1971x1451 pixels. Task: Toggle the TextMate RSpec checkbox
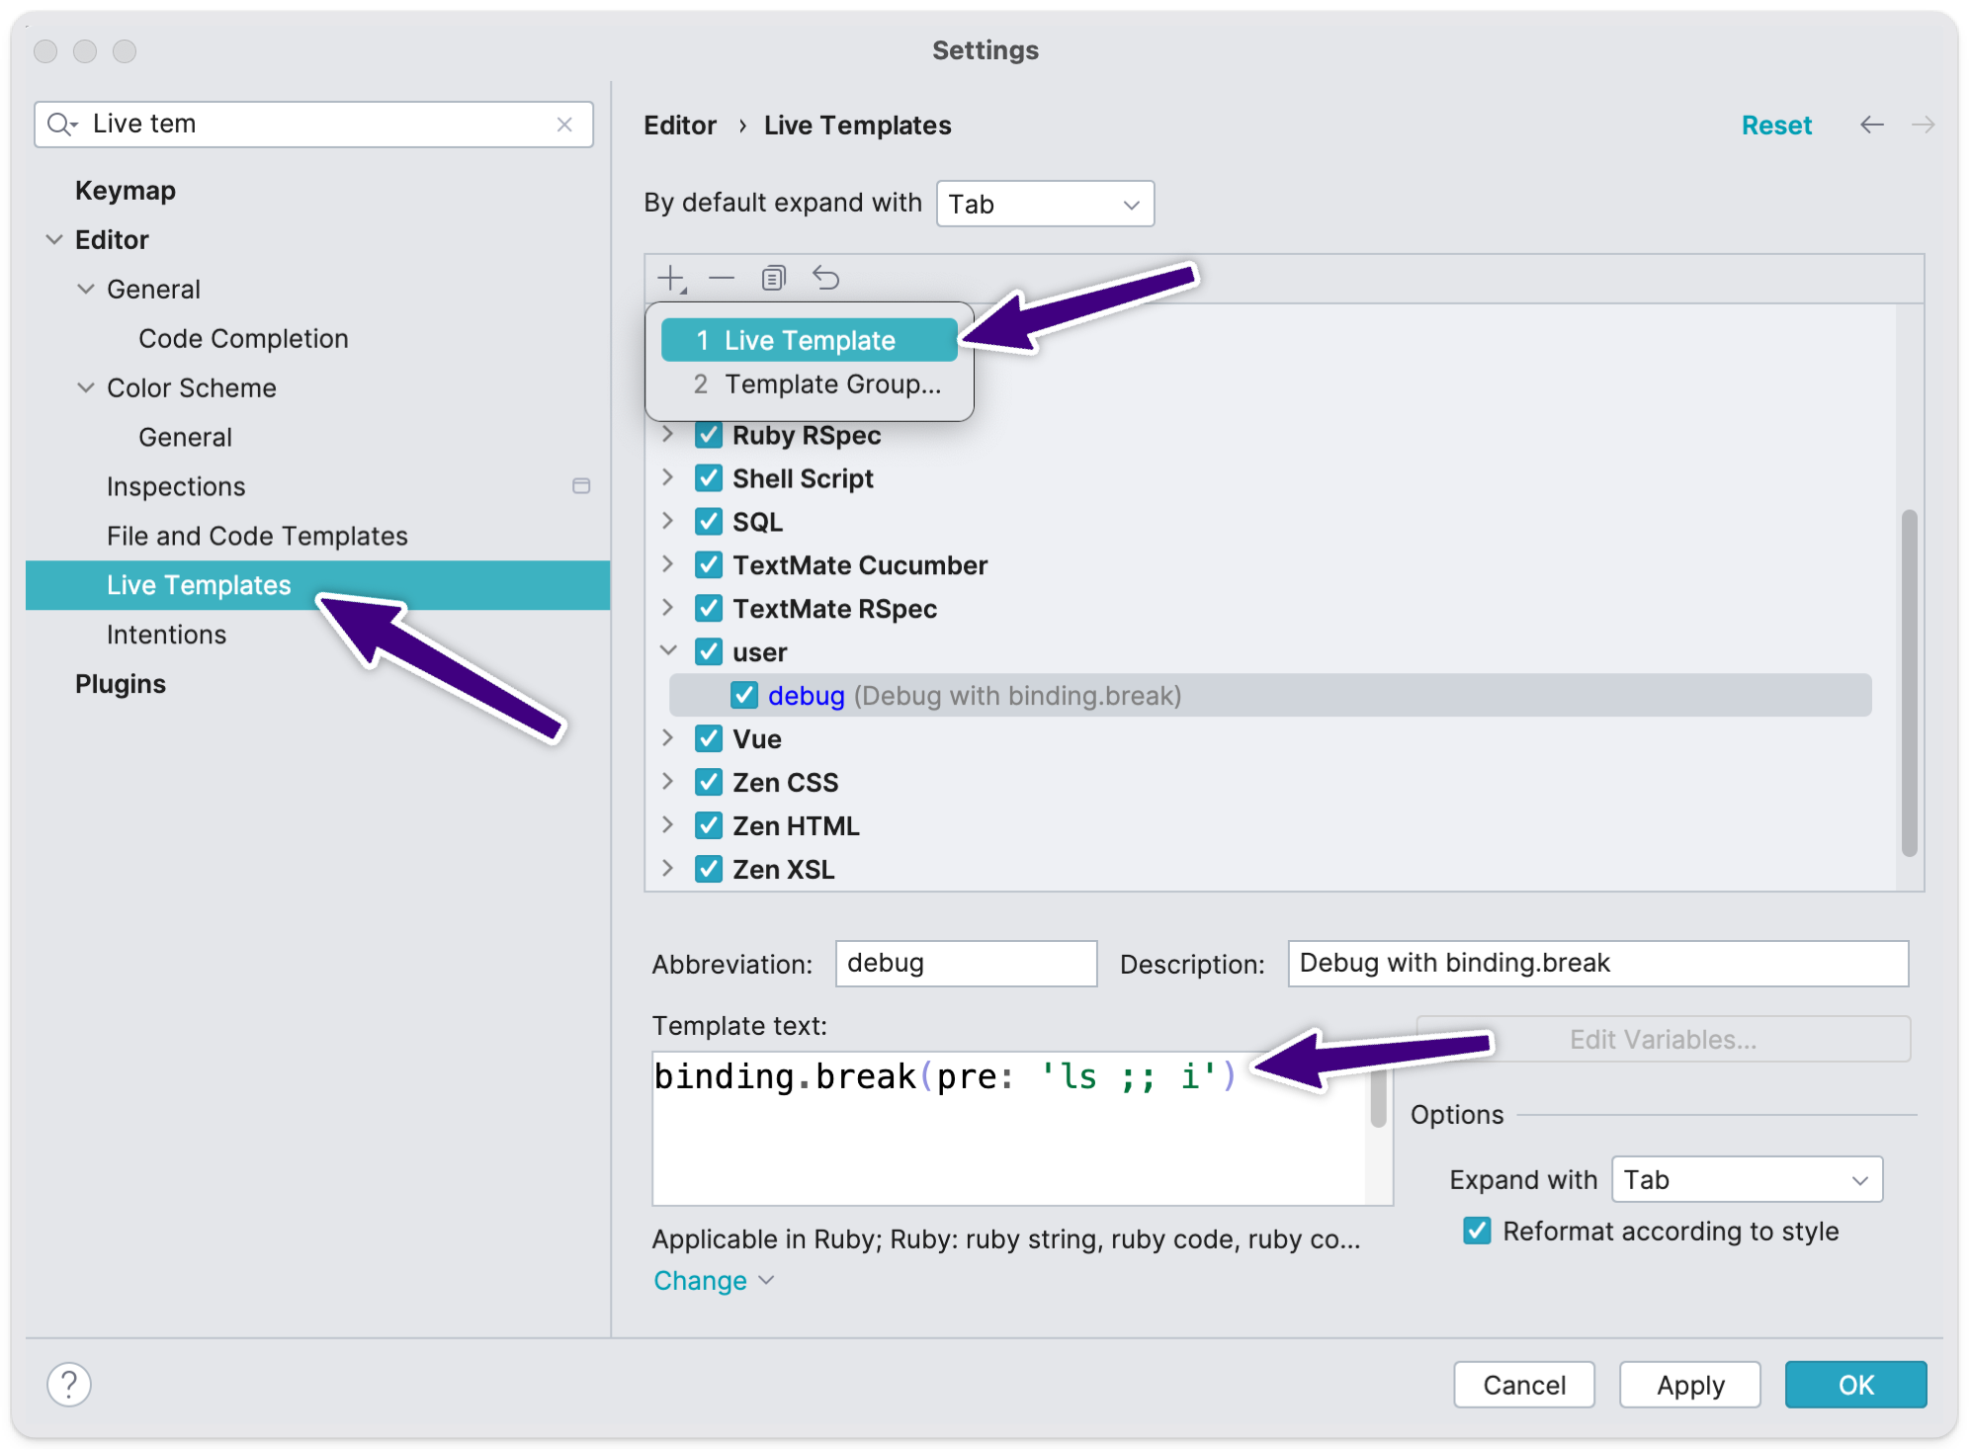(709, 609)
